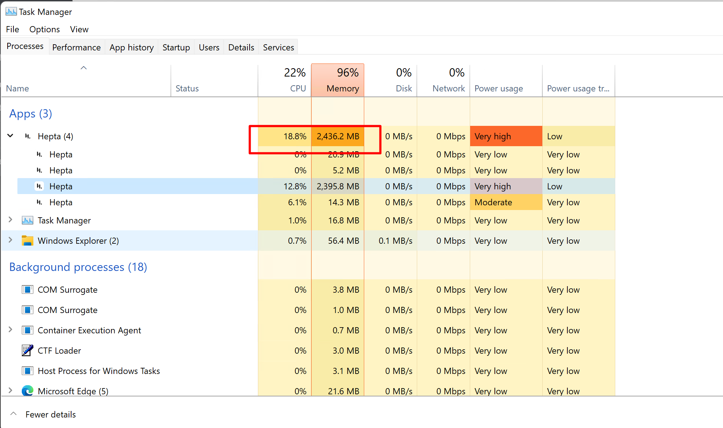Sort by the Name column header
This screenshot has height=428, width=723.
pos(86,81)
